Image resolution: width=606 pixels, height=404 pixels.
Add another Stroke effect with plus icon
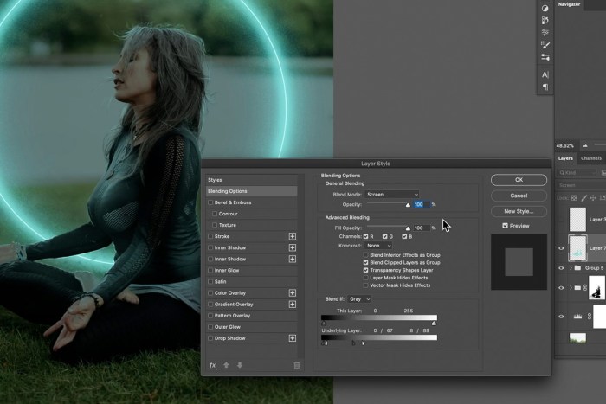[293, 236]
